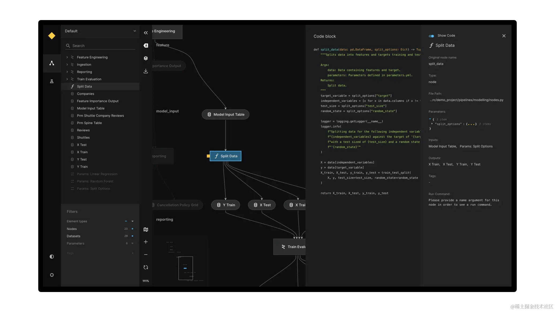
Task: Reset zoom with the refresh icon
Action: click(x=146, y=267)
